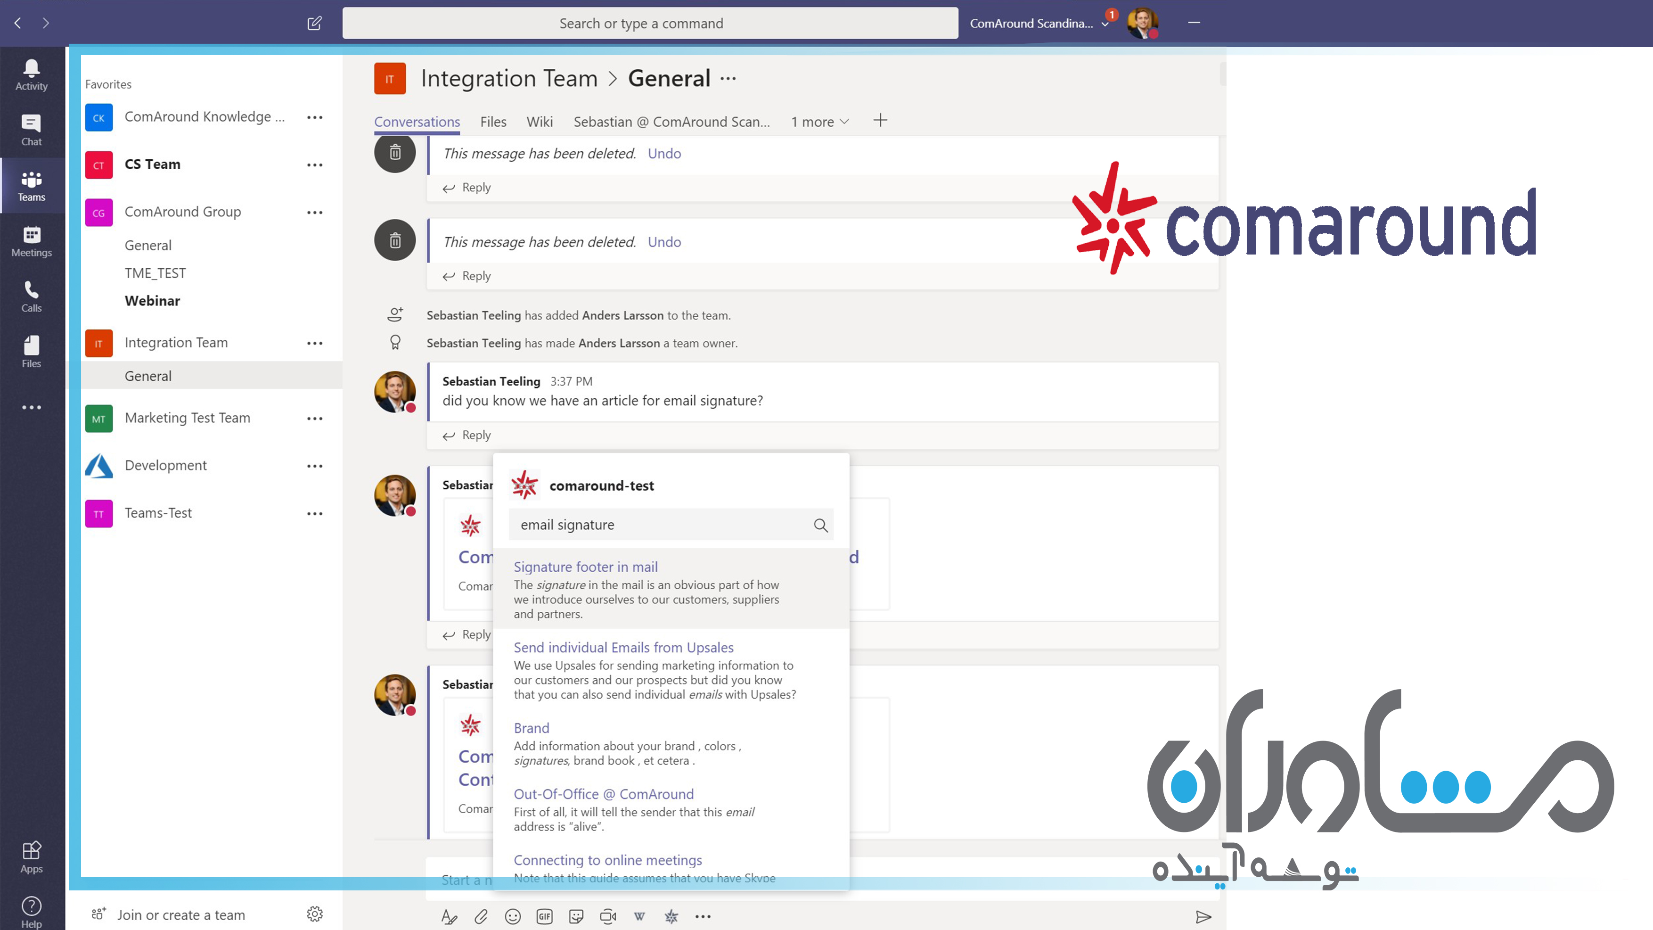Select the Teams icon in sidebar

click(32, 185)
